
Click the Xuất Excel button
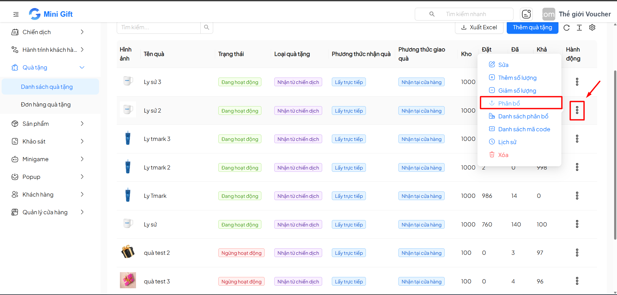(479, 27)
